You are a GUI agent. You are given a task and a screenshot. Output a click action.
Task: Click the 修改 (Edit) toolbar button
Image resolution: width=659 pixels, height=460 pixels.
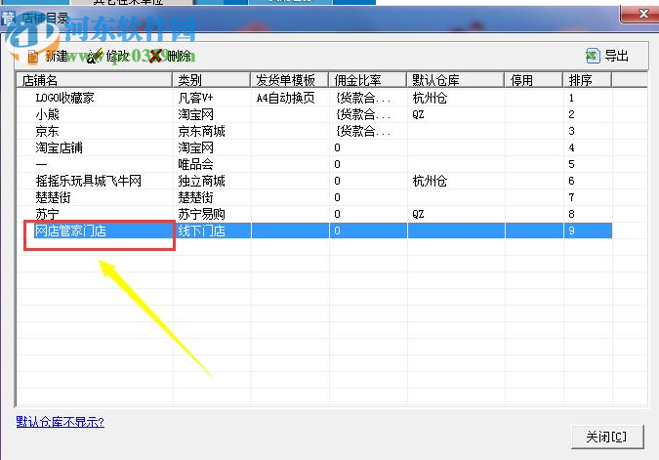point(108,56)
